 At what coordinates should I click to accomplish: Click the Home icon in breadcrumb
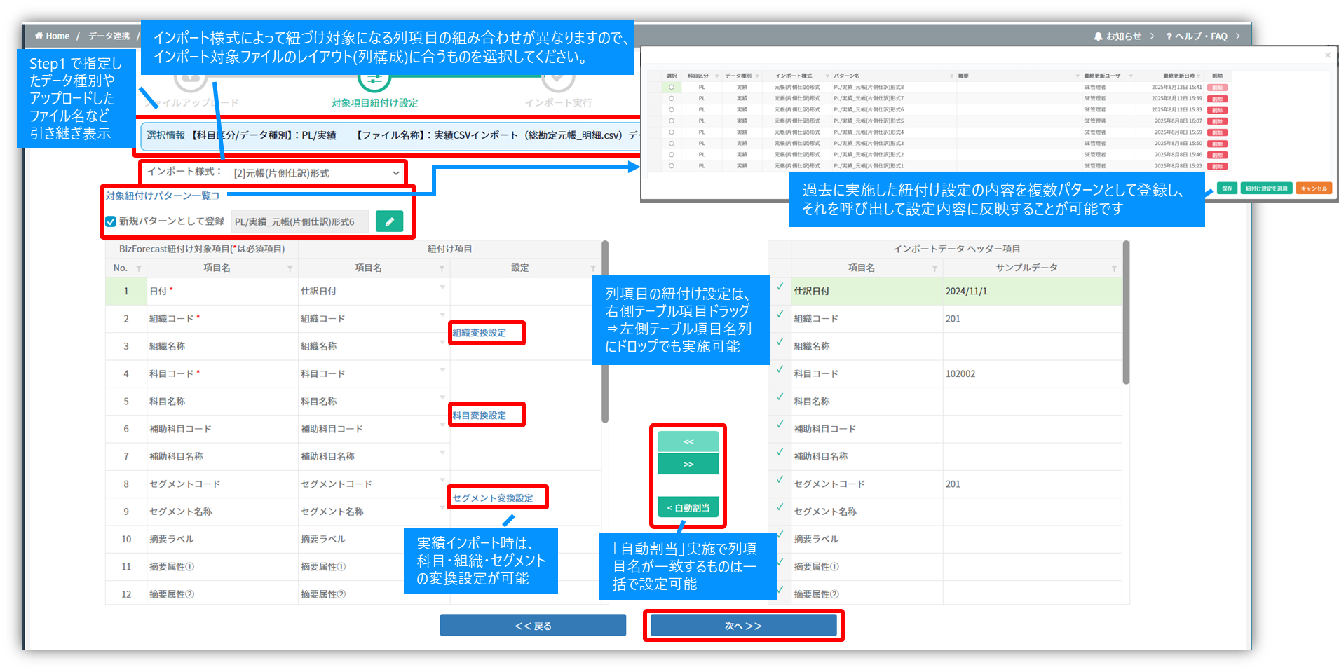[39, 36]
